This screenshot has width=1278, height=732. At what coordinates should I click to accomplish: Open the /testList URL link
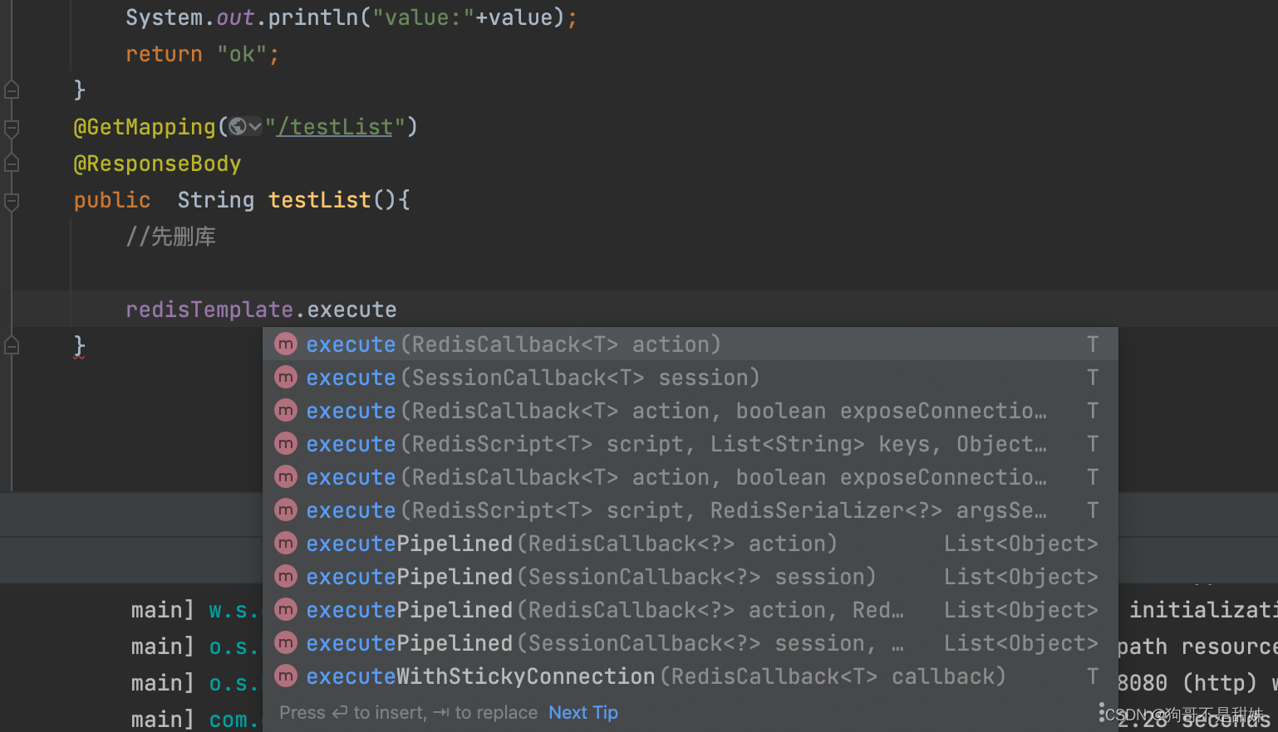pyautogui.click(x=333, y=126)
